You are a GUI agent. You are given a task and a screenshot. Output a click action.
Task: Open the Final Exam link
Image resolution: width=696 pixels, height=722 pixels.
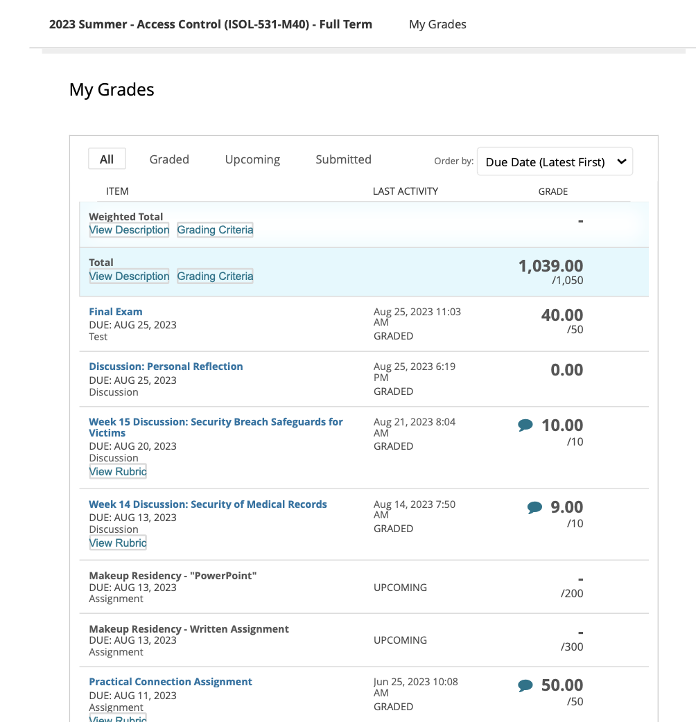point(116,312)
